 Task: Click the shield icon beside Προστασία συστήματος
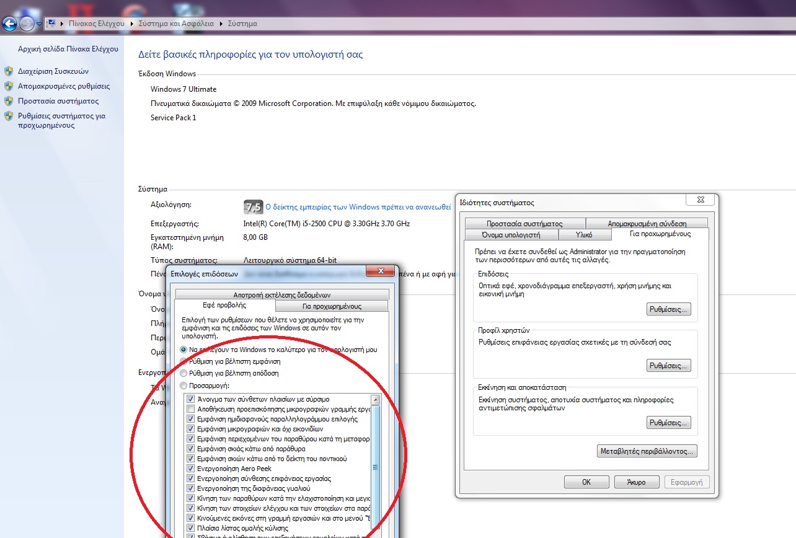point(9,101)
